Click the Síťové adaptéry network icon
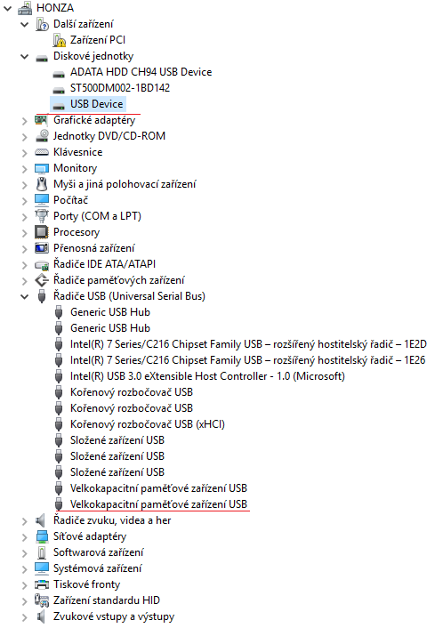This screenshot has height=628, width=443. 42,536
